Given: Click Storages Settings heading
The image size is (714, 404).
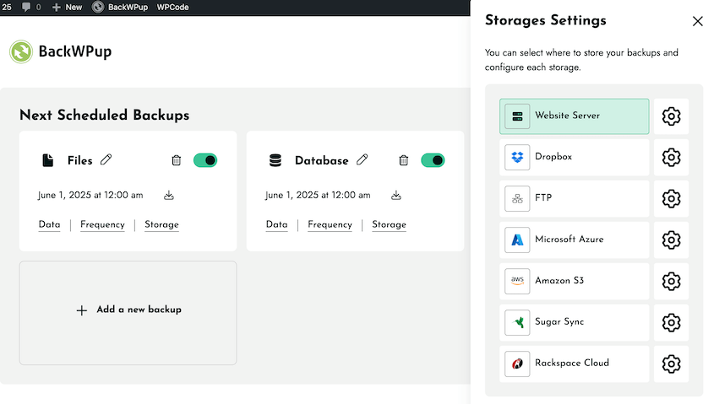Looking at the screenshot, I should pos(546,20).
